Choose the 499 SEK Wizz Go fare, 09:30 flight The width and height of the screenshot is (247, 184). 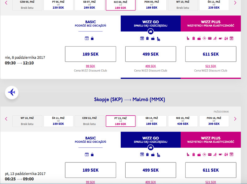[151, 54]
